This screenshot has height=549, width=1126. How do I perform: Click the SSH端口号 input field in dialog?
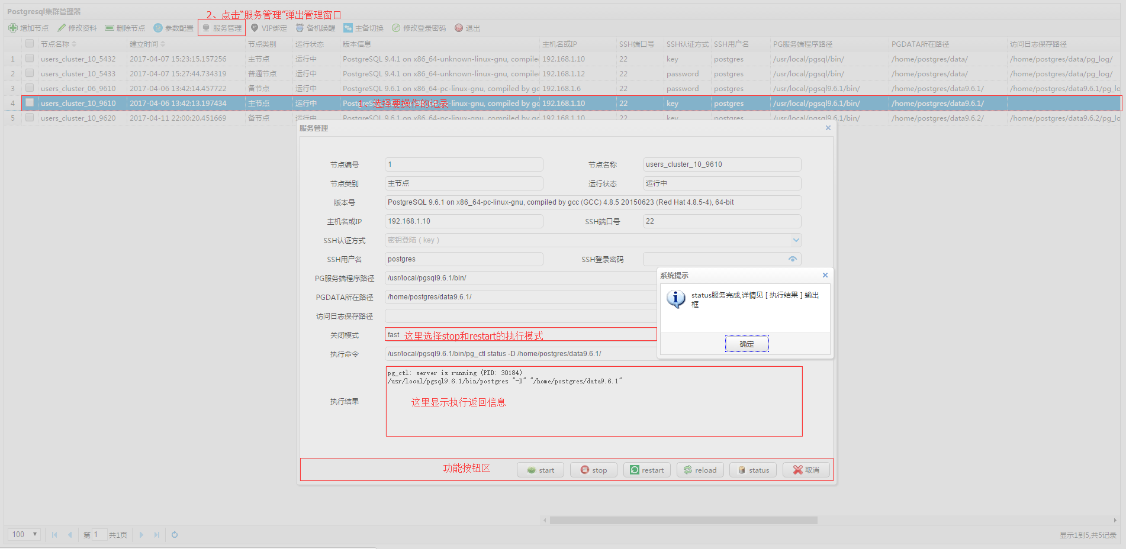pyautogui.click(x=722, y=221)
